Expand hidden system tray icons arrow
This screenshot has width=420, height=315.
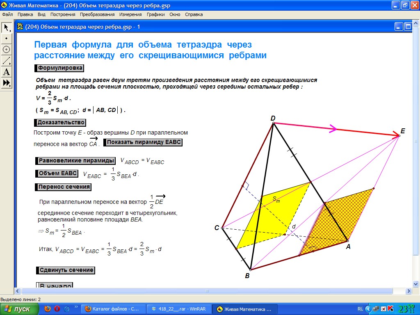(368, 309)
